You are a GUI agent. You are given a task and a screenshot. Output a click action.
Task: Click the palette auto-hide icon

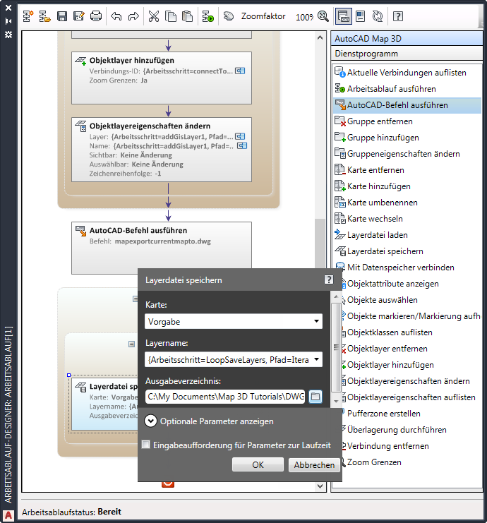pyautogui.click(x=8, y=21)
